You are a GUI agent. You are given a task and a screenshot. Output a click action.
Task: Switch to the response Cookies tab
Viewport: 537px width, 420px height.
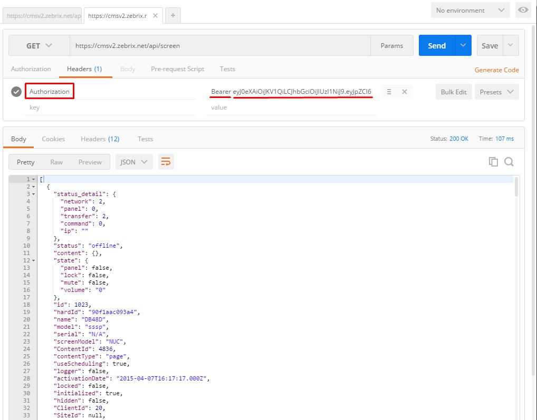53,139
